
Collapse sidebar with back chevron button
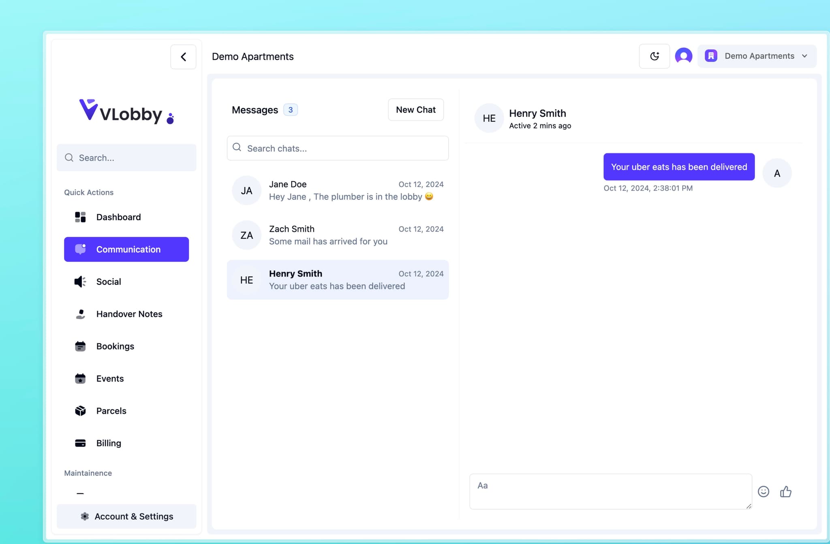point(183,57)
